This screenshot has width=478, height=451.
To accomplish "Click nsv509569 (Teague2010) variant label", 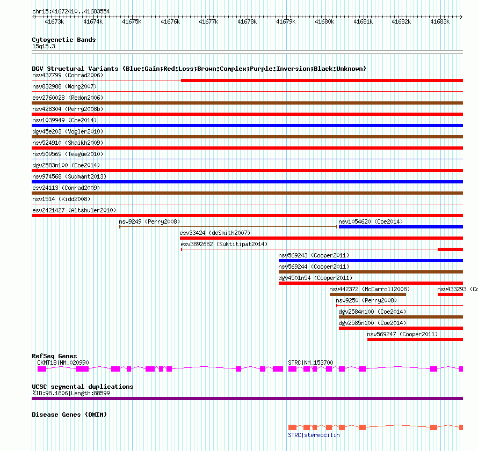I will (x=68, y=154).
